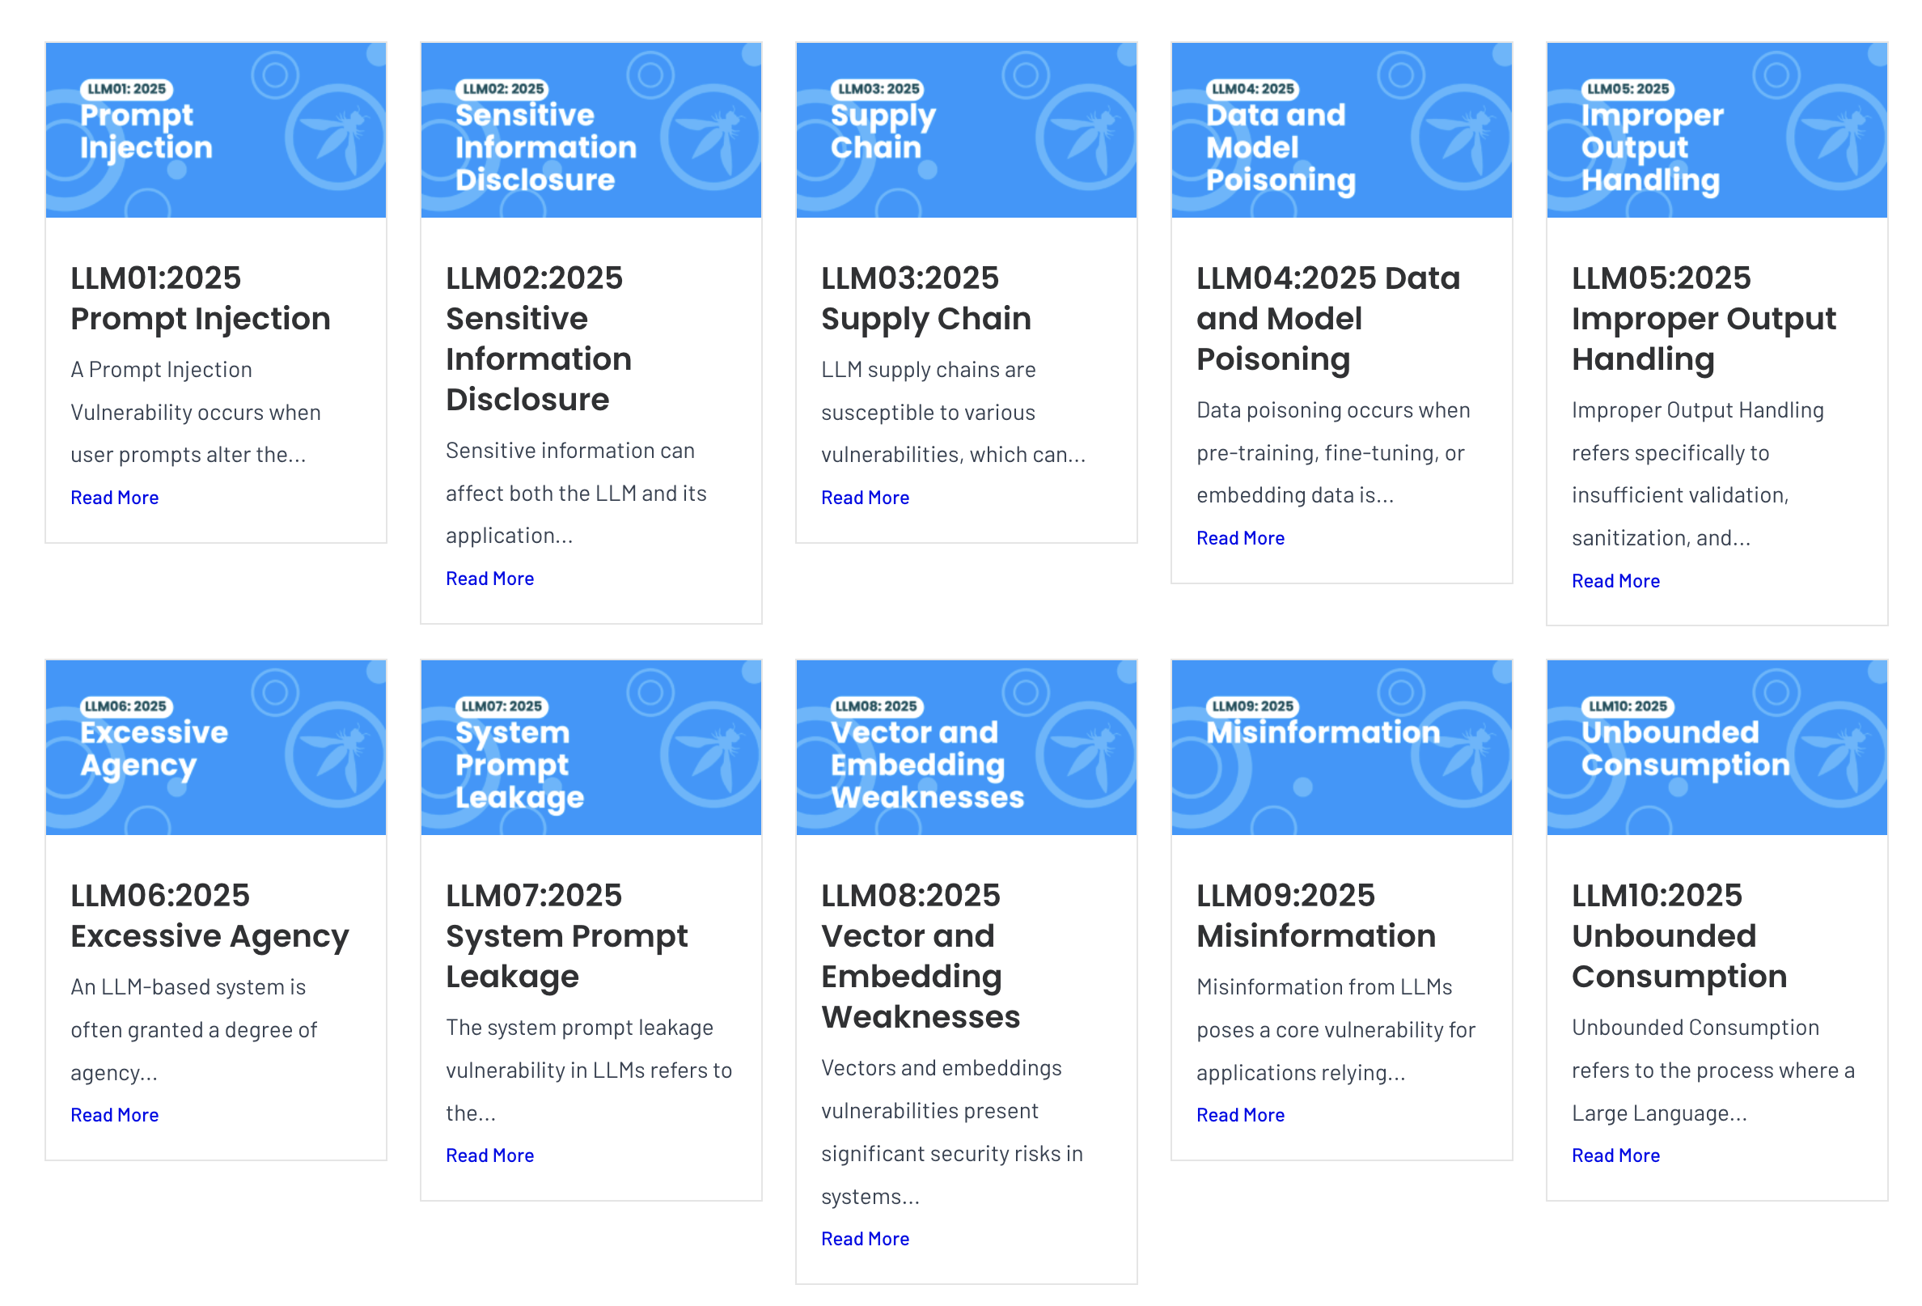Image resolution: width=1922 pixels, height=1306 pixels.
Task: Select the LLM03:2025 Supply Chain heading
Action: (926, 298)
